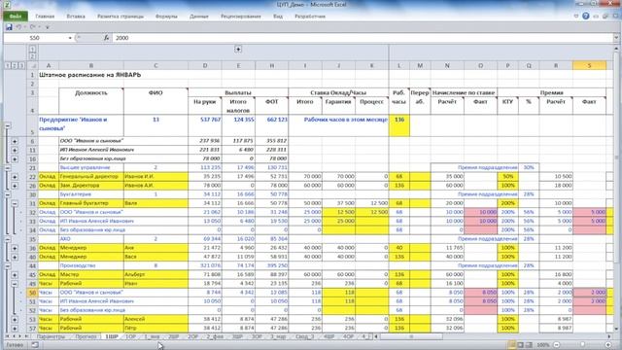Expand the Рабочий Алексей row 53 group
This screenshot has height=350, width=622.
point(15,320)
